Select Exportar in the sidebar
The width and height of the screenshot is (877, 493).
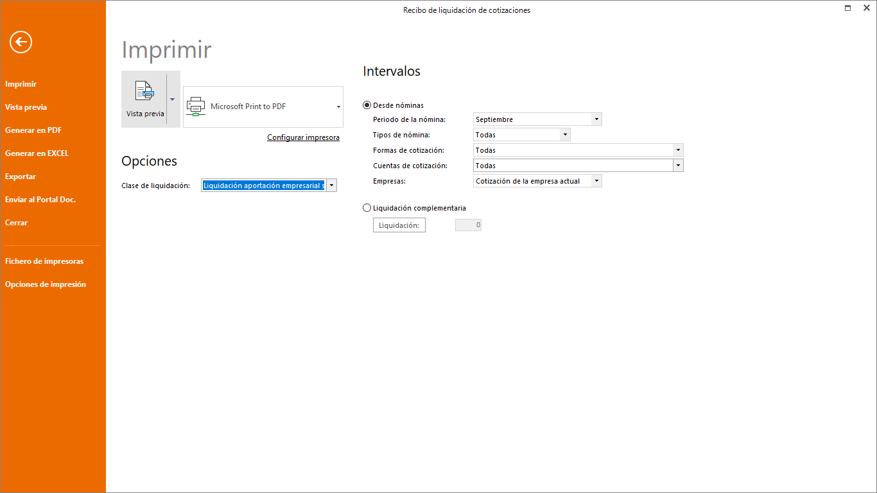[x=21, y=177]
